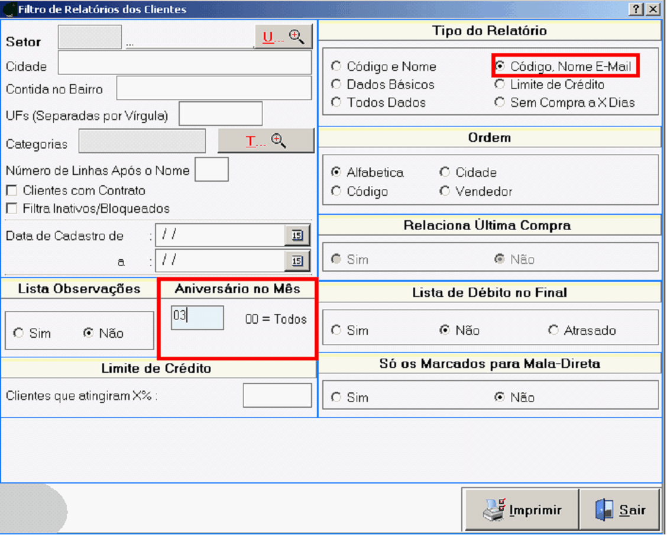Click the help question mark button
The height and width of the screenshot is (535, 667).
click(637, 9)
